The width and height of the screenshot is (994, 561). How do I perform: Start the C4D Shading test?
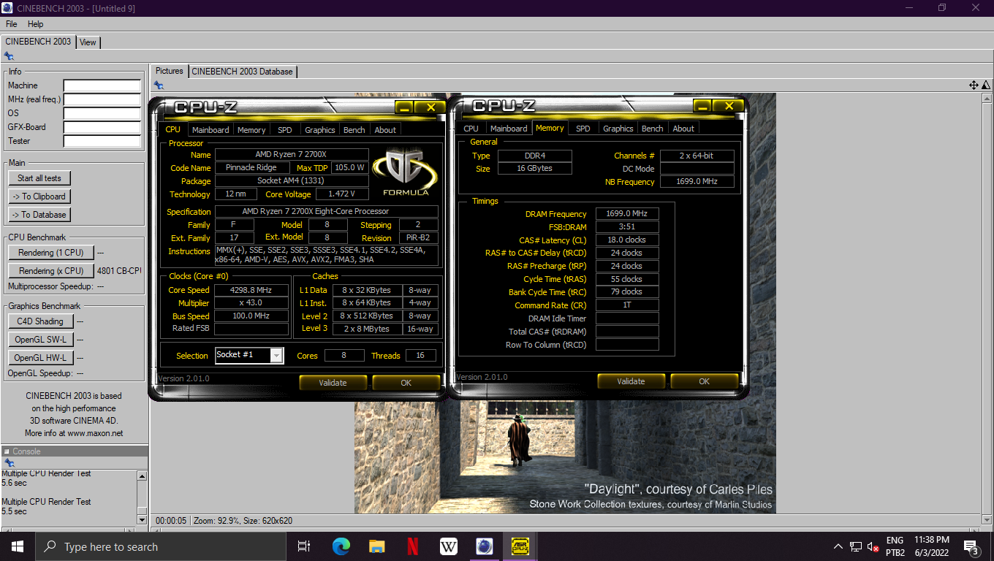(x=39, y=321)
